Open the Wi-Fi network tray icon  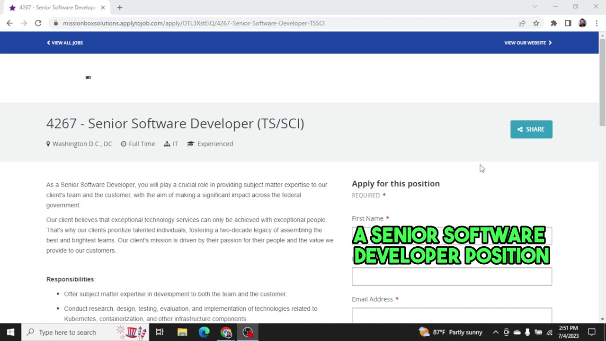[549, 332]
